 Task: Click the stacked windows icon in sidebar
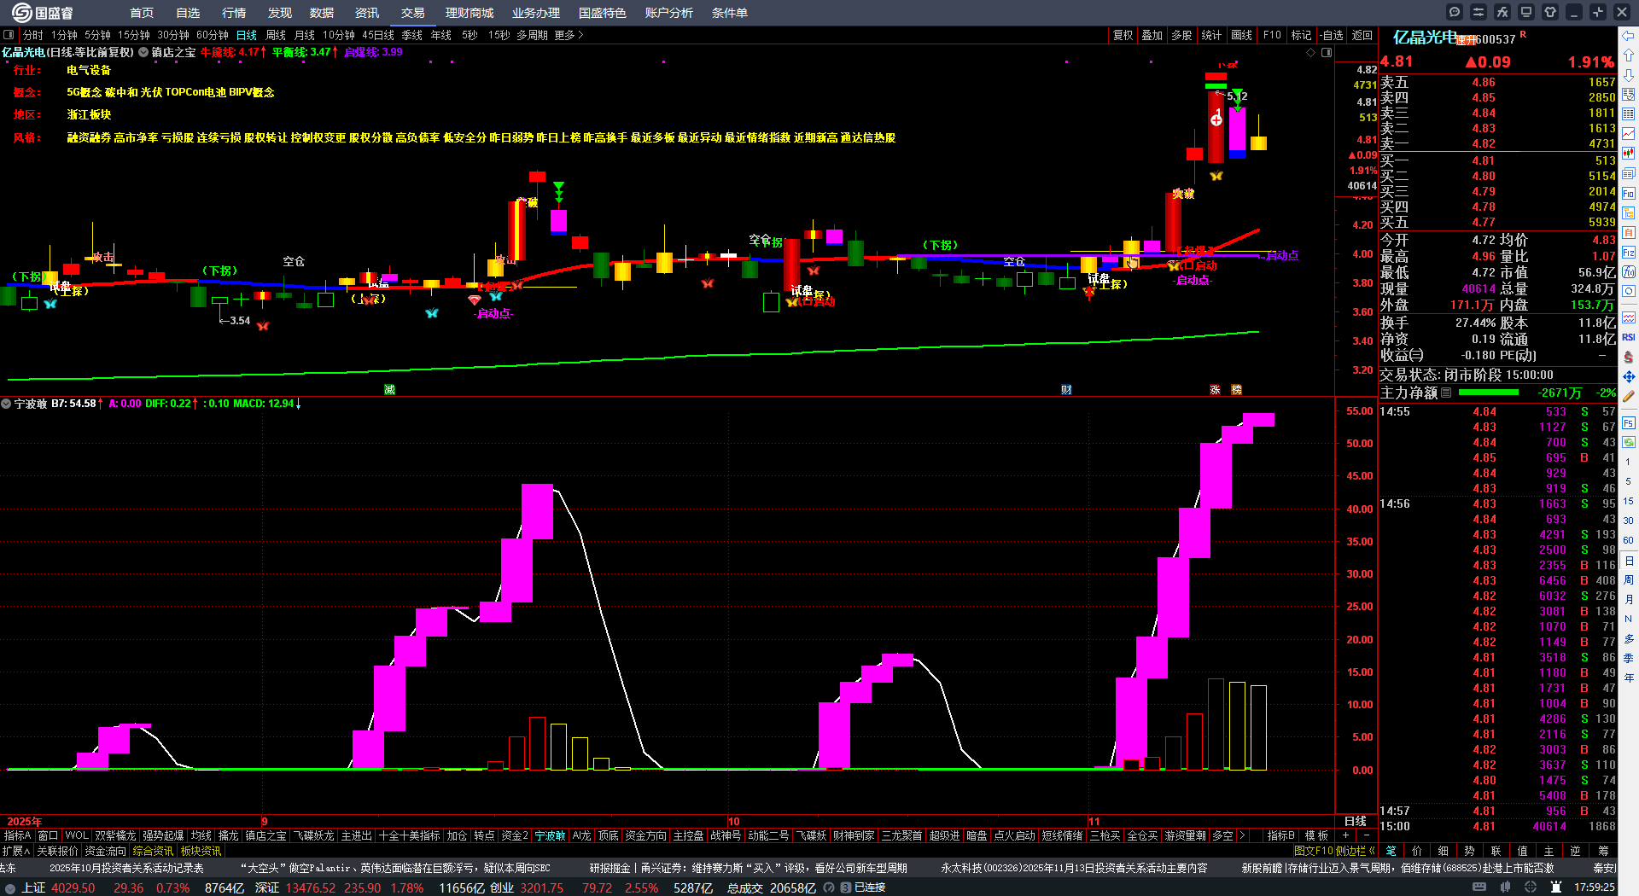coord(1629,173)
